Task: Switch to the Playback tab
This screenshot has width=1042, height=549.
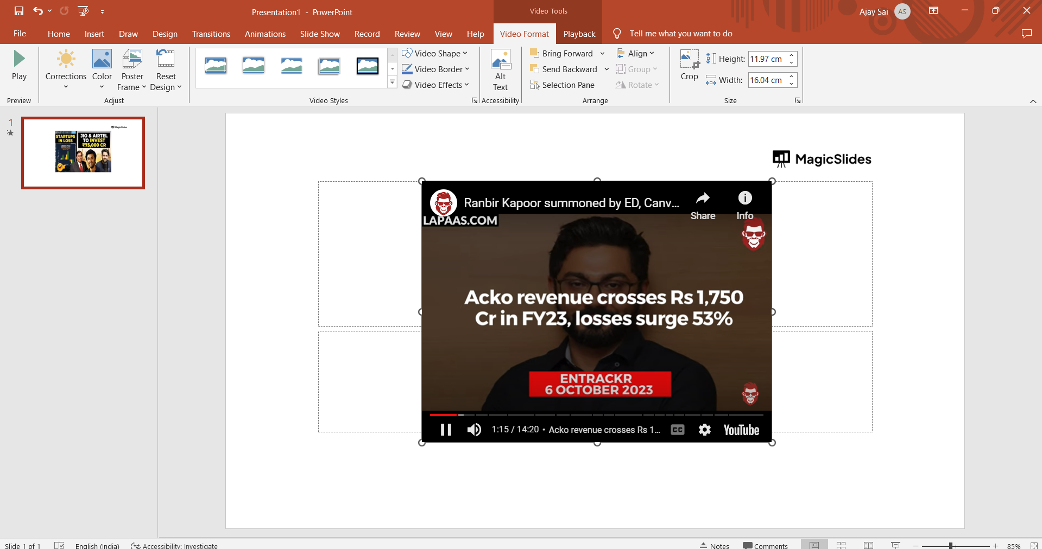Action: tap(579, 34)
